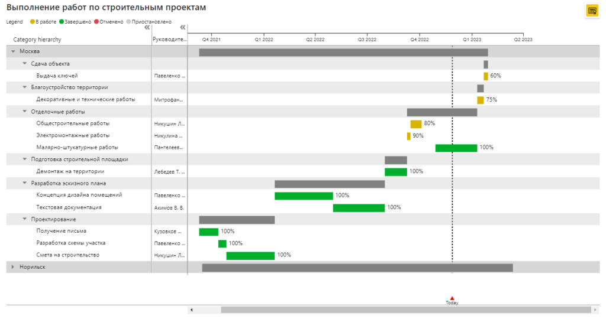Click the red Today marker triangle
The image size is (606, 319).
tap(452, 298)
